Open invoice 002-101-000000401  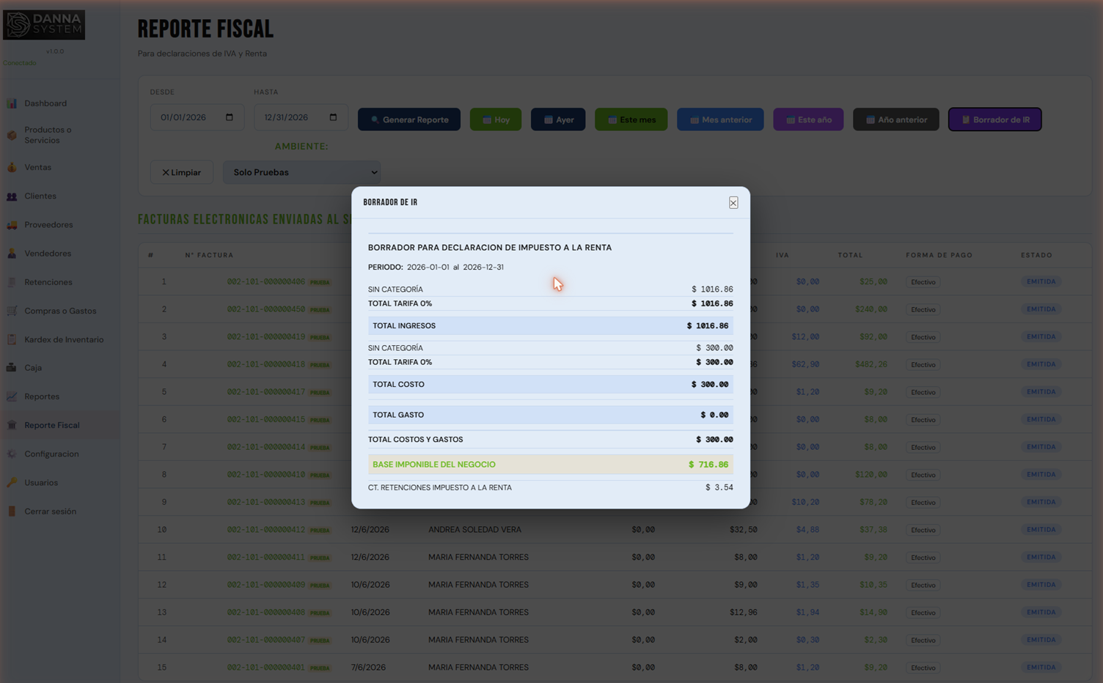click(x=265, y=668)
